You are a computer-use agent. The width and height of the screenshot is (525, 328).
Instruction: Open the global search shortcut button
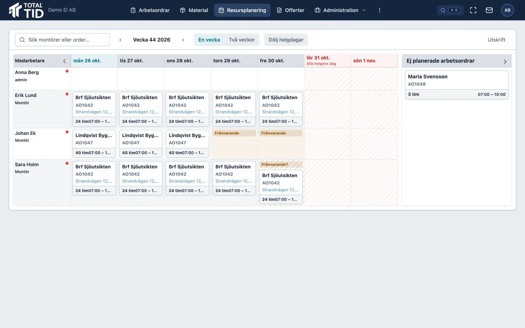pos(450,10)
